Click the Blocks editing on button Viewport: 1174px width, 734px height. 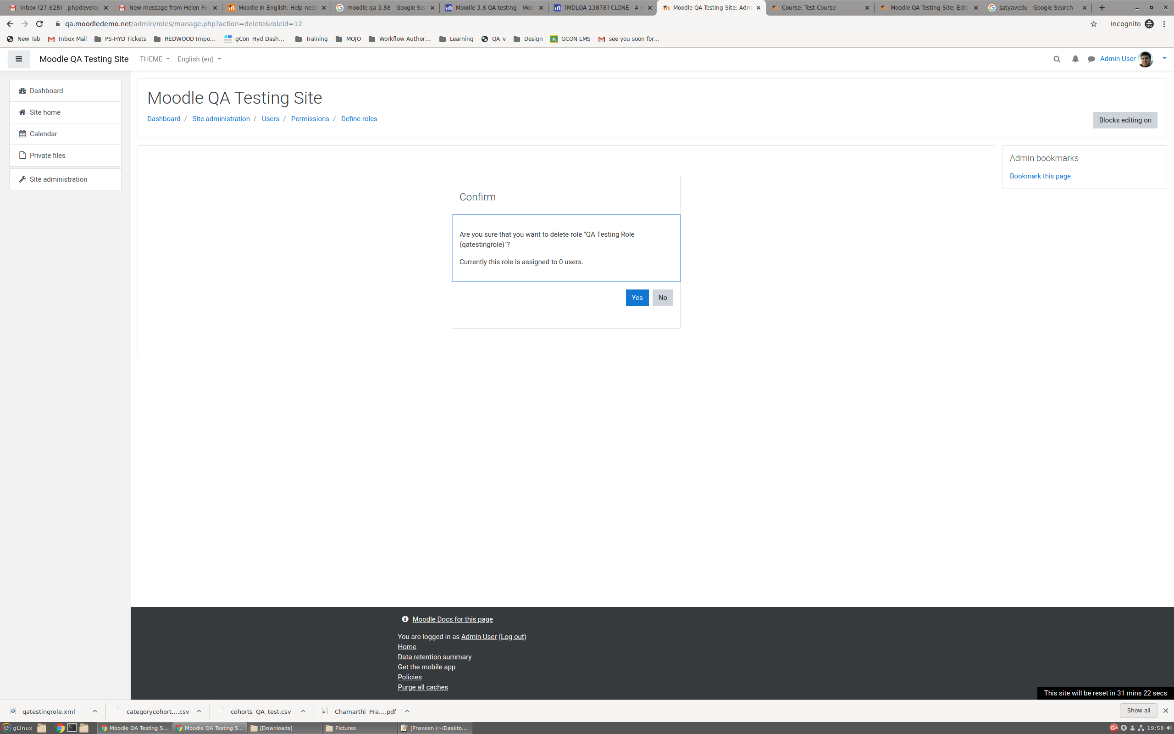(x=1124, y=120)
